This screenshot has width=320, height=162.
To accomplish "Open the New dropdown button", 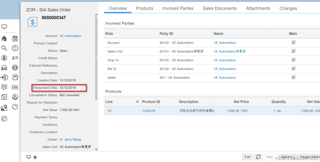I will tap(271, 157).
